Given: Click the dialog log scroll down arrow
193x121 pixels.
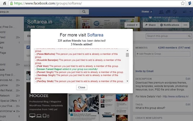Looking at the screenshot, I should [x=127, y=81].
